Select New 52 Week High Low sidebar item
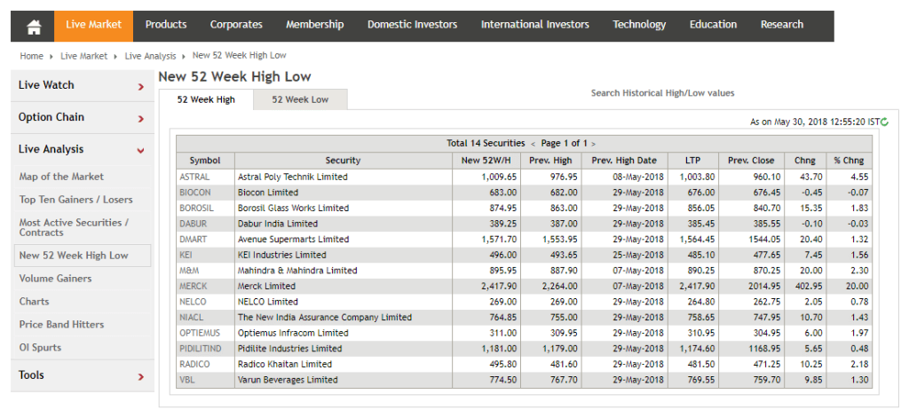 coord(83,256)
